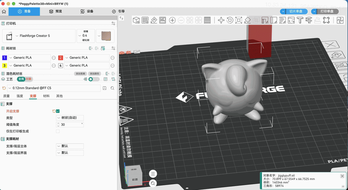Select the Scale gizmo tool
Image resolution: width=348 pixels, height=190 pixels.
(x=239, y=20)
